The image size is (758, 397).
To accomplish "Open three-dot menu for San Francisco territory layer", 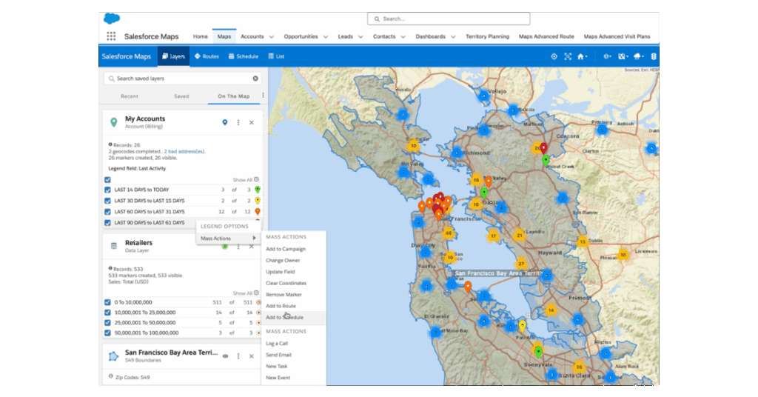I will click(x=238, y=356).
